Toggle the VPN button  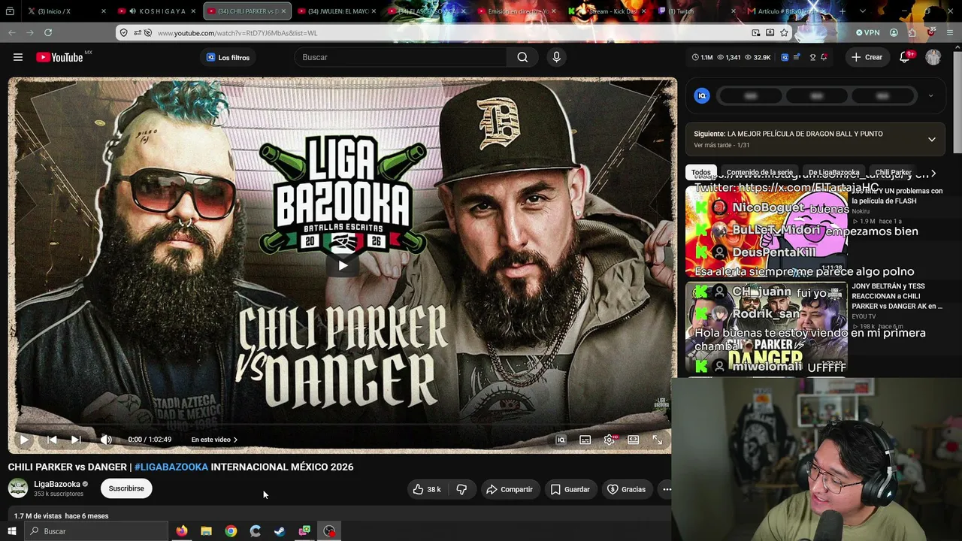[x=867, y=32]
